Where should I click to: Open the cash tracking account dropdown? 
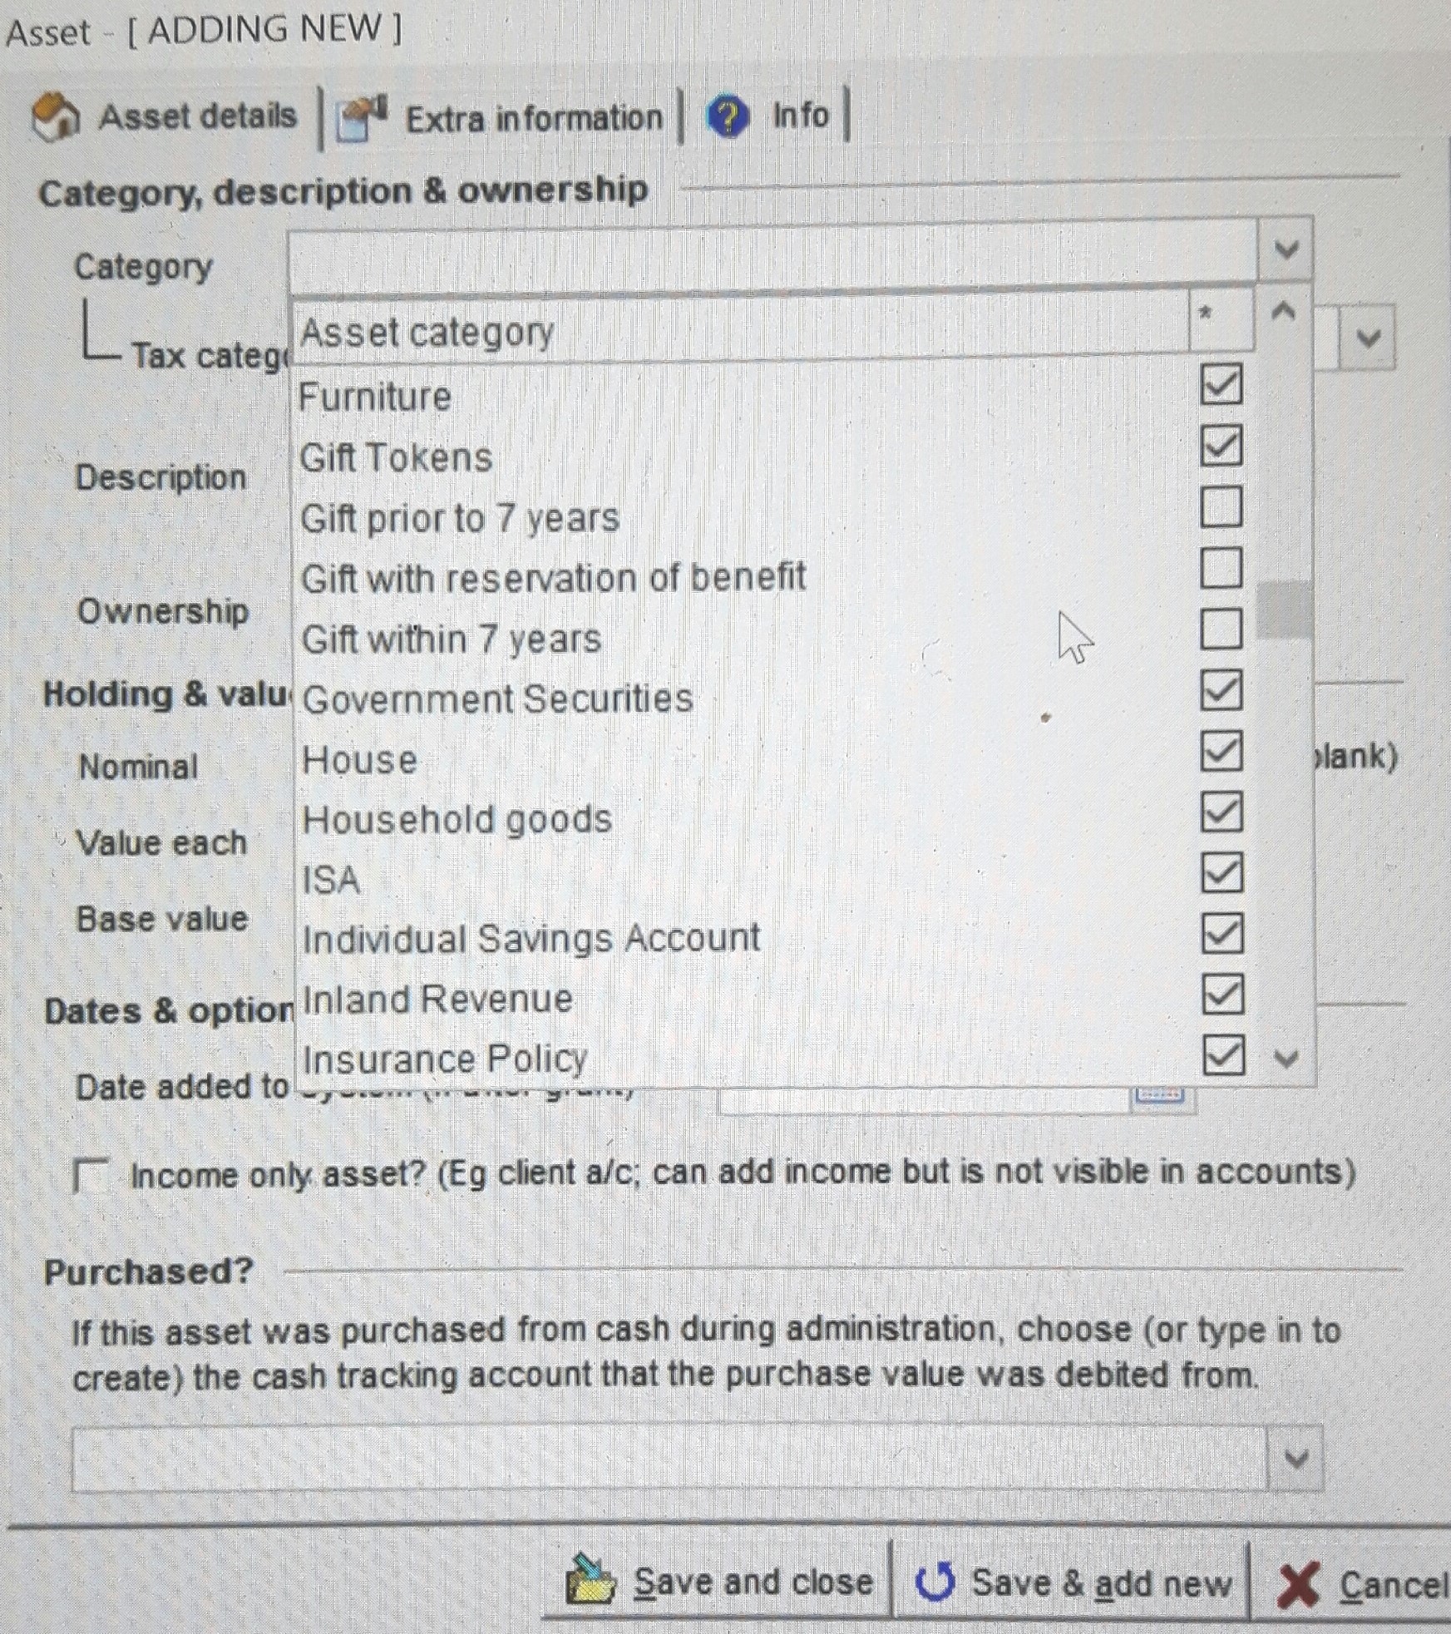click(x=1296, y=1459)
